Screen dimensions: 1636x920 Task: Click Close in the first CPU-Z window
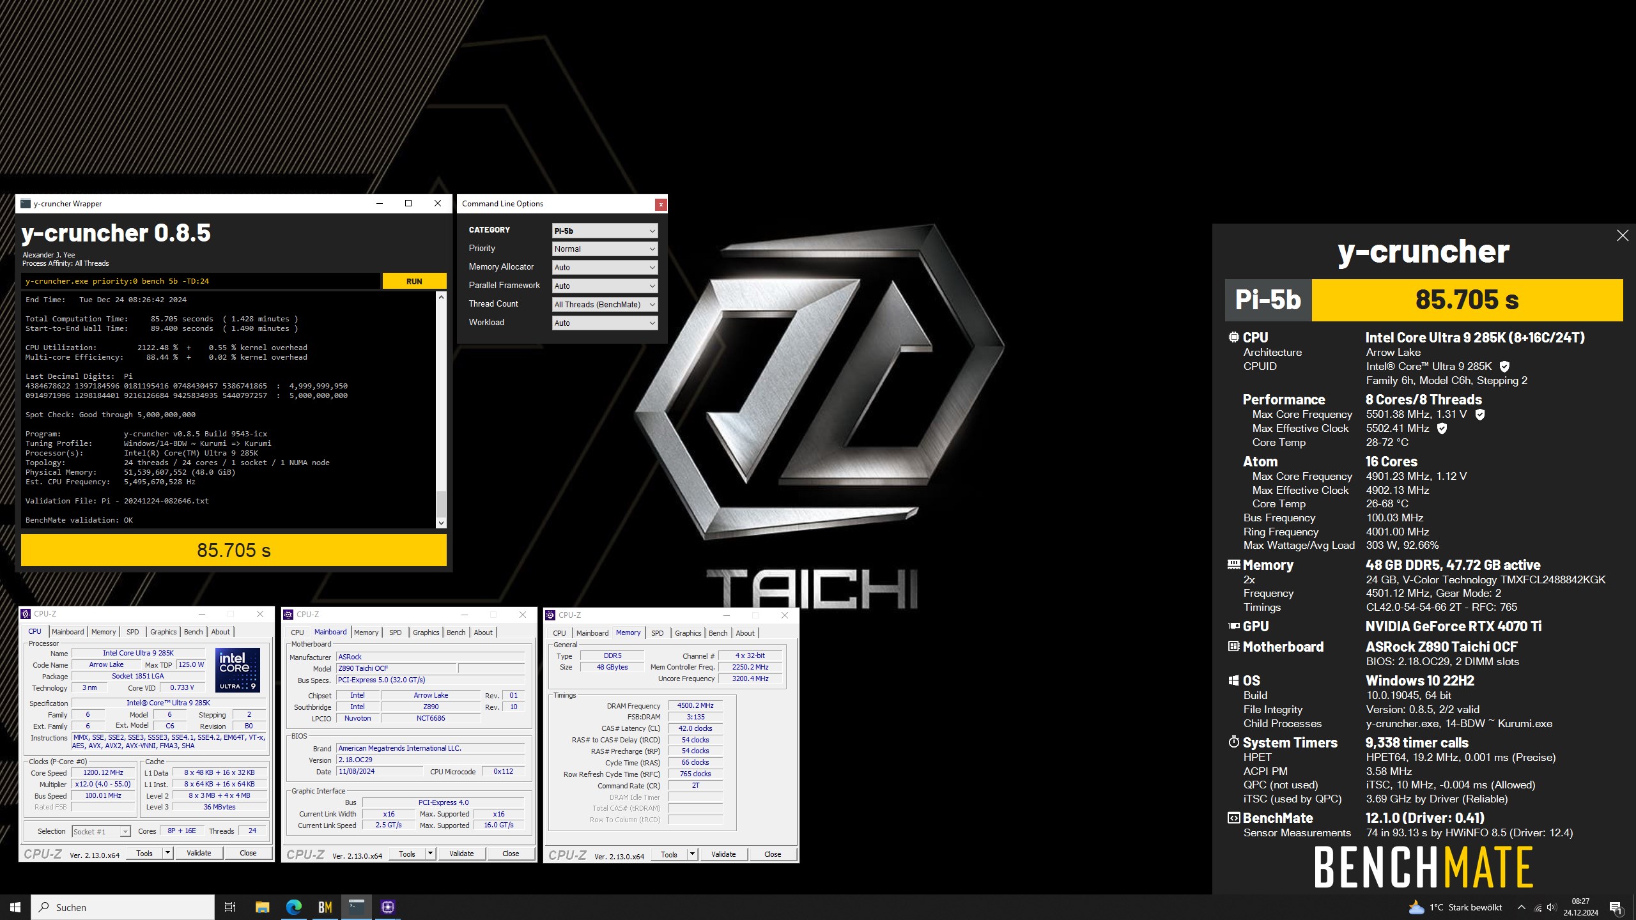(248, 853)
